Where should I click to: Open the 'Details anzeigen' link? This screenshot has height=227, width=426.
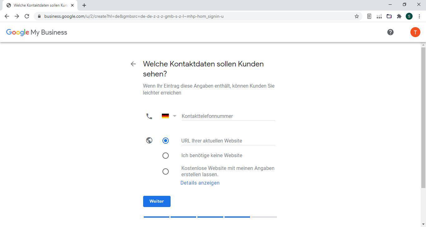200,183
